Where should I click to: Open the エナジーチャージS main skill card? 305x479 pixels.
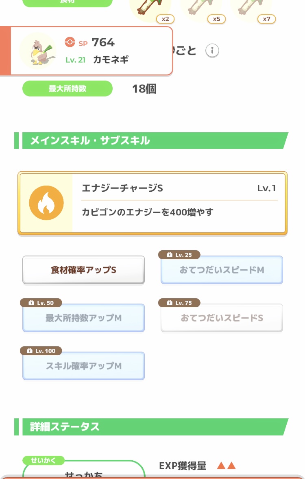[x=179, y=203]
